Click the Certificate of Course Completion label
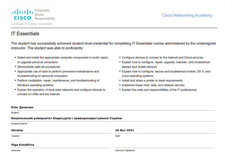The image size is (225, 161). pyautogui.click(x=32, y=24)
